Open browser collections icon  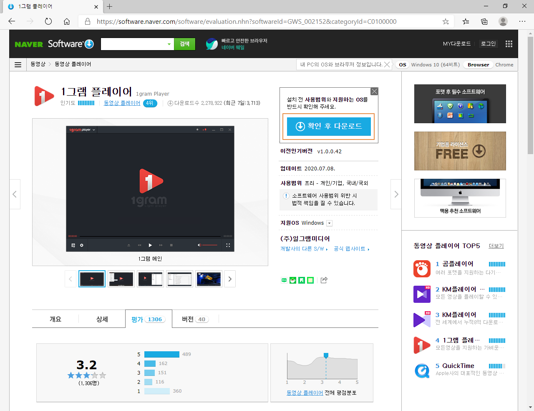click(x=484, y=21)
